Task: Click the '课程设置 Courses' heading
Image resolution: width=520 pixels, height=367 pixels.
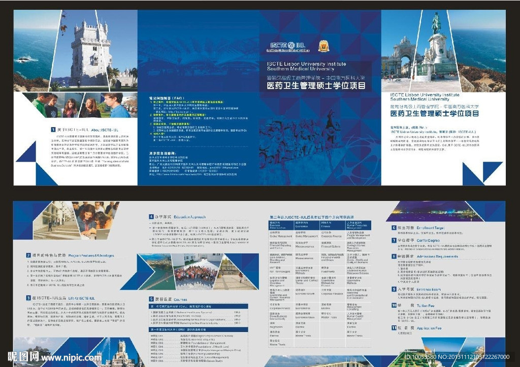Action: click(171, 299)
